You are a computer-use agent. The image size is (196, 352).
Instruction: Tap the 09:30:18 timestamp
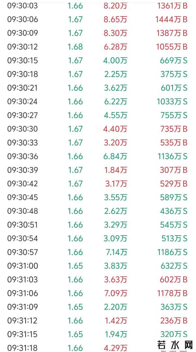pyautogui.click(x=23, y=74)
